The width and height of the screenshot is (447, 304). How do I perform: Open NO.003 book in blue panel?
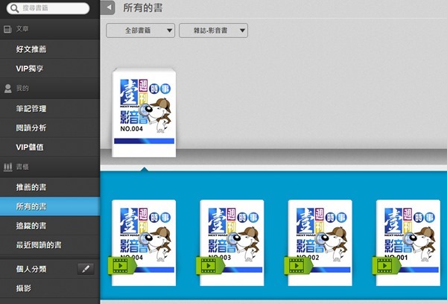[x=232, y=243]
